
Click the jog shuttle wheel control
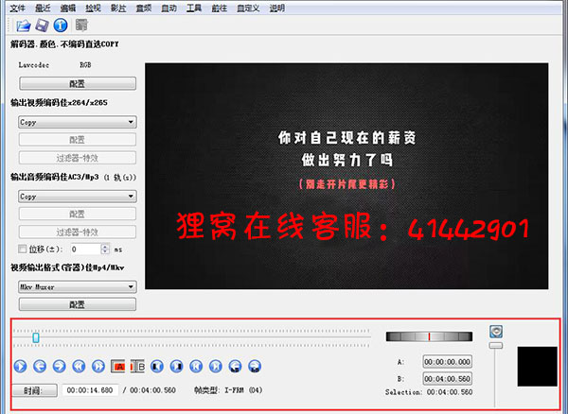click(x=429, y=336)
